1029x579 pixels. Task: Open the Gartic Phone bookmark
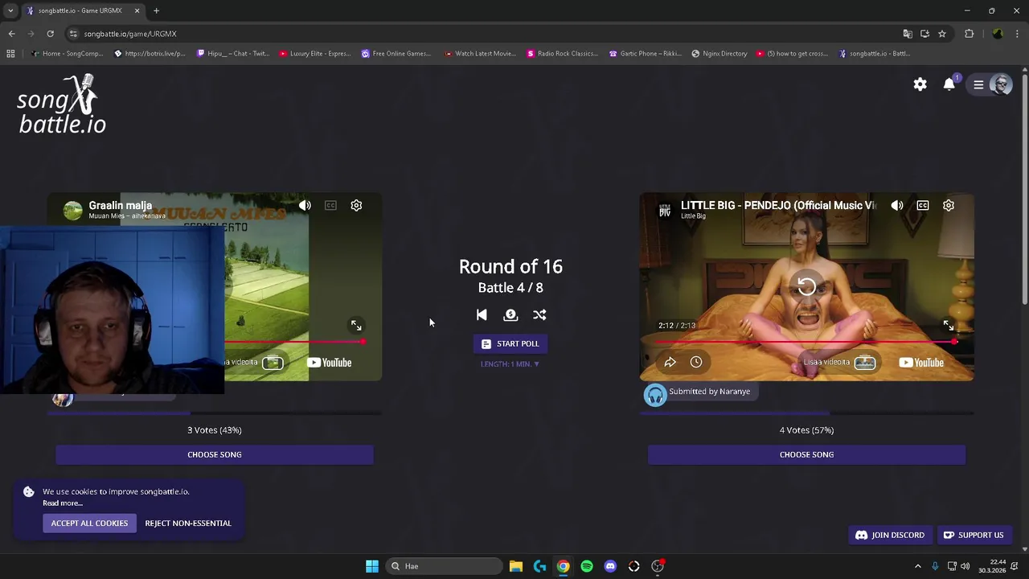[646, 54]
